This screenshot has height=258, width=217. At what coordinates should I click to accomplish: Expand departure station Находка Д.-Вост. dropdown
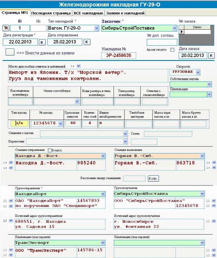[103, 156]
